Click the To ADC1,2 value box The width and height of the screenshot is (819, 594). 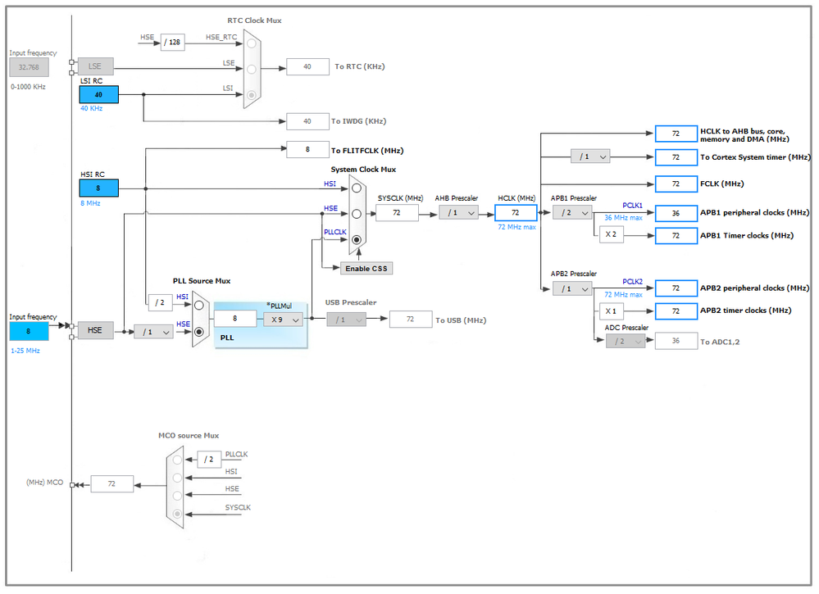[676, 341]
